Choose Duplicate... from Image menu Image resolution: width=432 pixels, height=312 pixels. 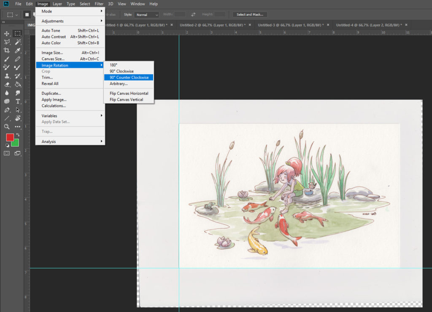(x=70, y=93)
